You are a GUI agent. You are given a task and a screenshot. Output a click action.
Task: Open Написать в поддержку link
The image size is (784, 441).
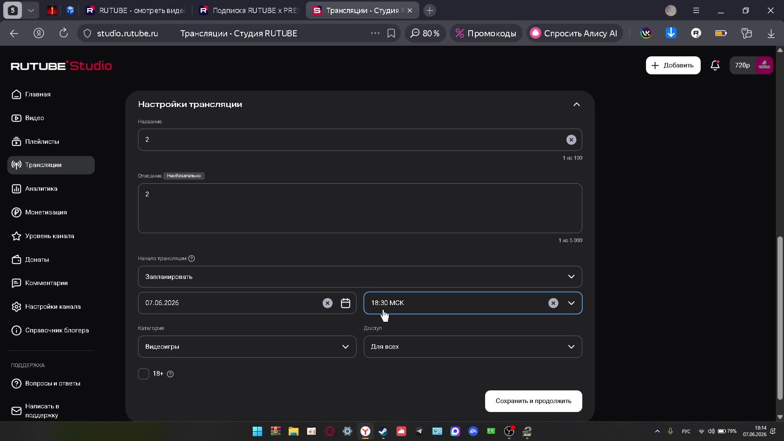point(51,411)
